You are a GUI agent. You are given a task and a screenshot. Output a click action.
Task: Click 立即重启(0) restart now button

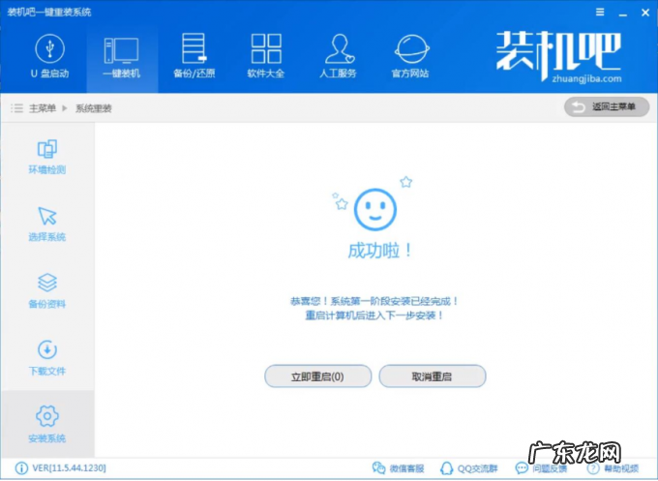pyautogui.click(x=318, y=376)
